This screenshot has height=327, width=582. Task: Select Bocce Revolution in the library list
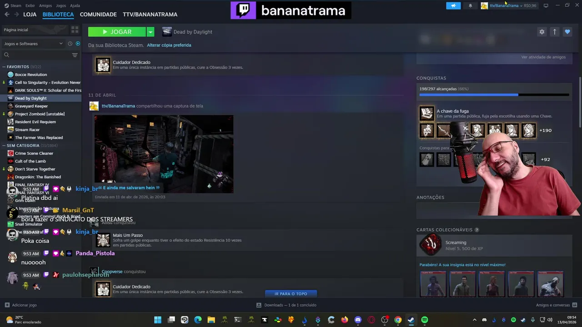pyautogui.click(x=31, y=74)
